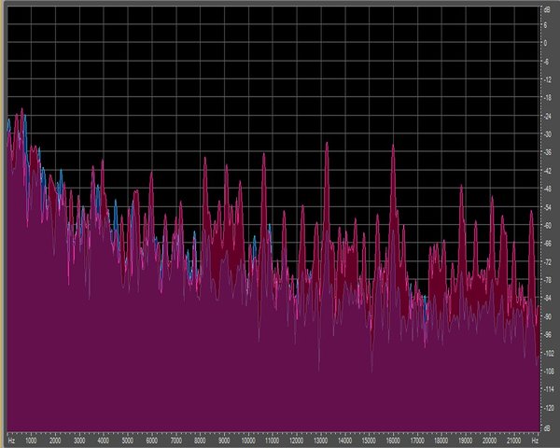This screenshot has height=448, width=560.
Task: Click the 10000 Hz frequency axis label
Action: [248, 441]
